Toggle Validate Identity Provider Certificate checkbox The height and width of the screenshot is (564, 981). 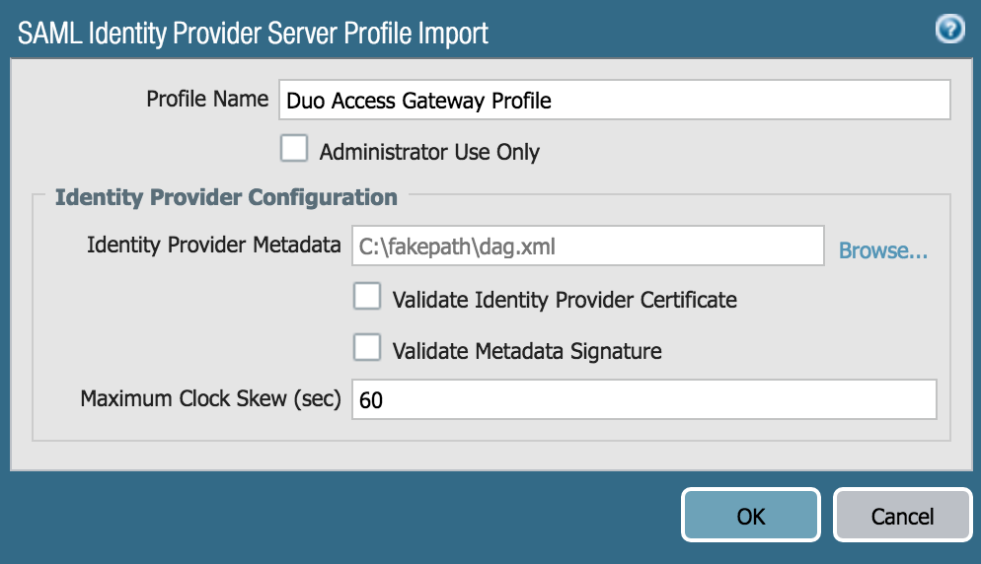pyautogui.click(x=366, y=296)
